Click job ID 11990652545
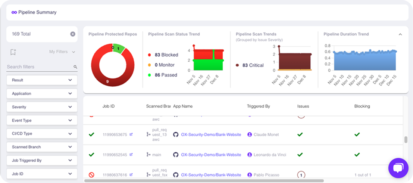The image size is (413, 183). click(x=115, y=155)
